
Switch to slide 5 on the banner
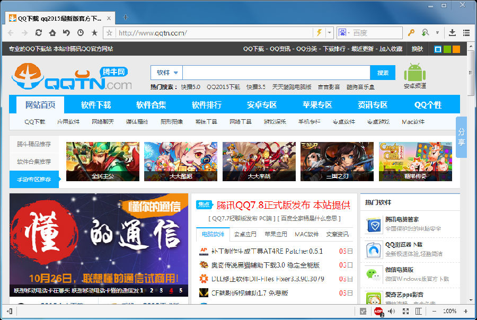pyautogui.click(x=181, y=290)
